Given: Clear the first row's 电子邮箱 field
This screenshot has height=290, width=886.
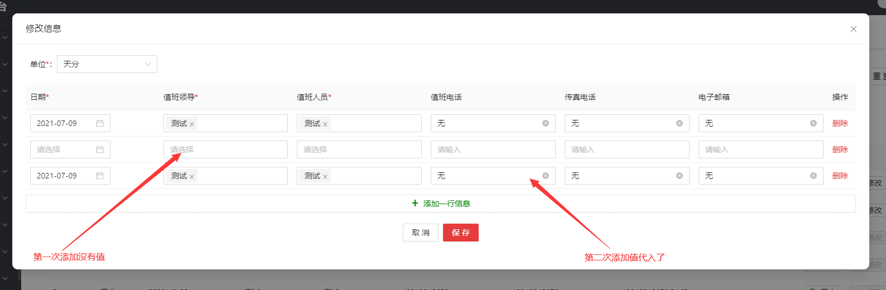Looking at the screenshot, I should (x=813, y=123).
